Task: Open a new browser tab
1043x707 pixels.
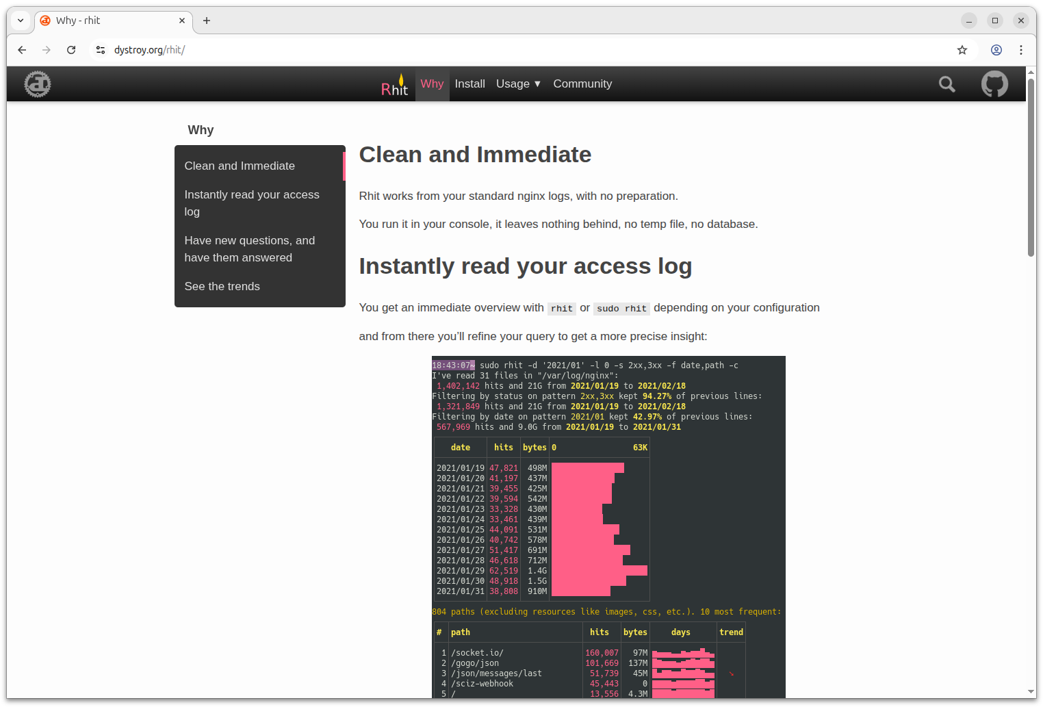Action: pos(207,21)
